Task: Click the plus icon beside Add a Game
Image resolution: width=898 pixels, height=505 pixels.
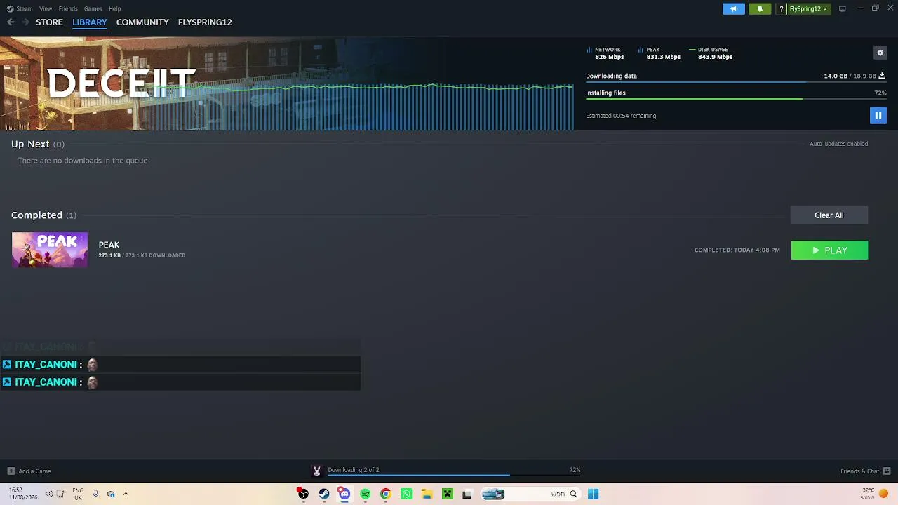Action: [x=11, y=471]
